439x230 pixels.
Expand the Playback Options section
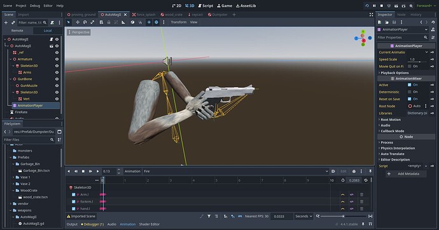pos(394,72)
